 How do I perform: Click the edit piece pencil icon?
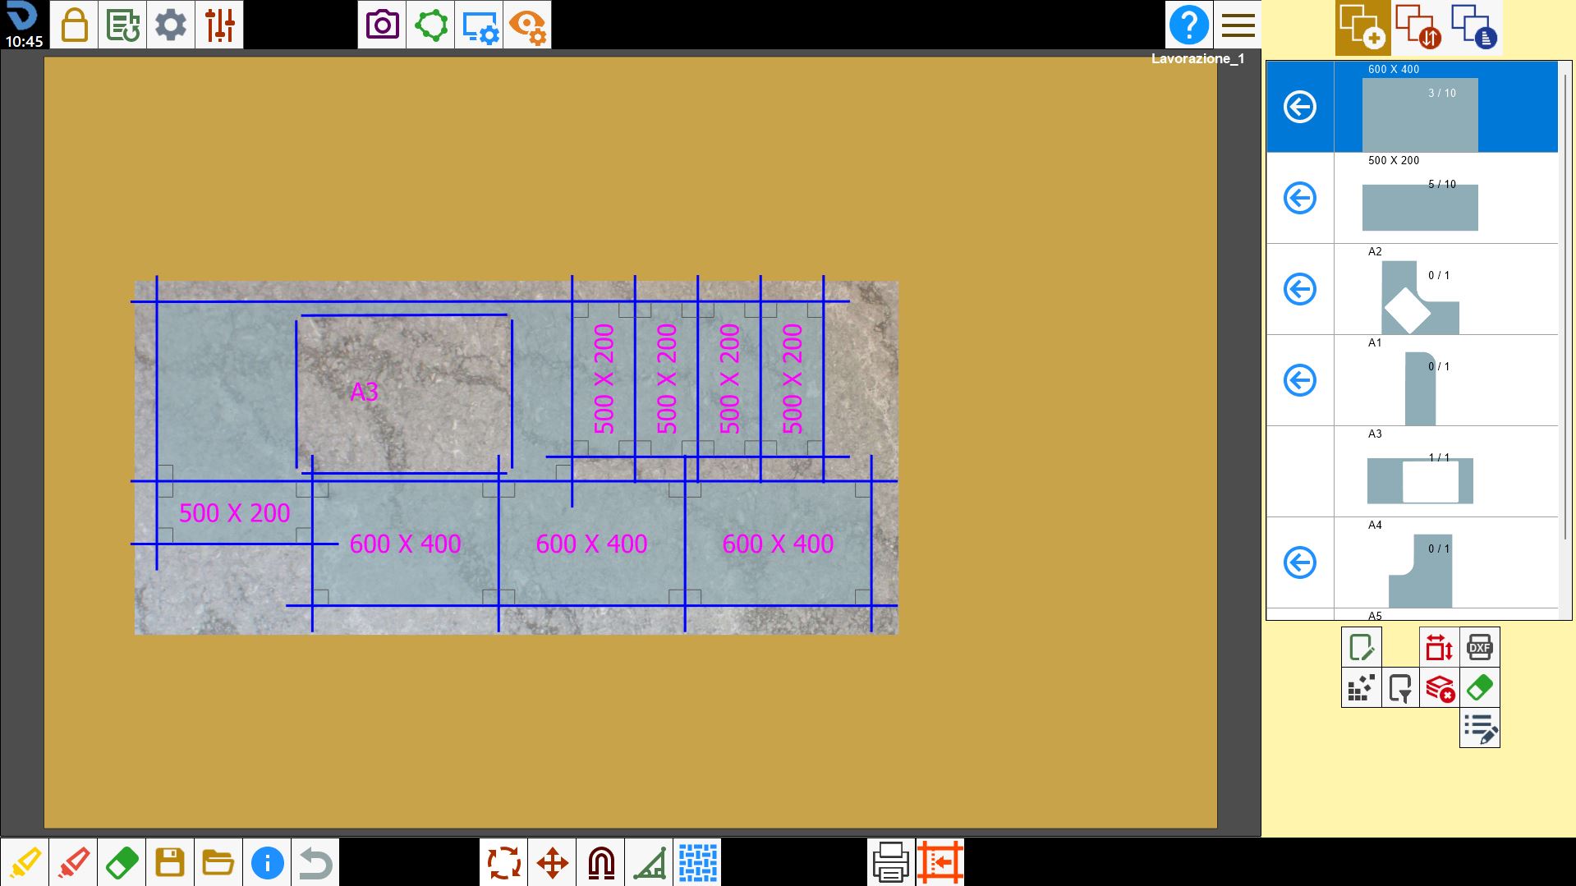click(1362, 648)
